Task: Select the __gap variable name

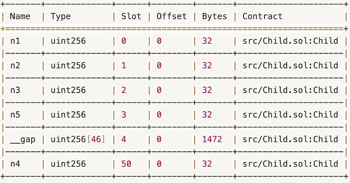Action: [23, 139]
